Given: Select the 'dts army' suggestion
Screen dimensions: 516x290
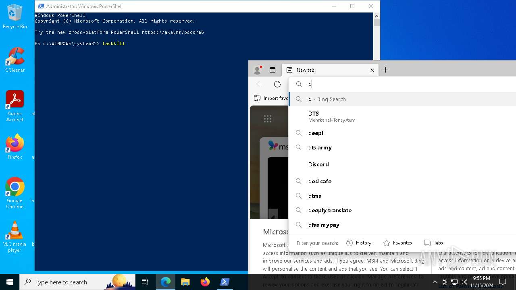Looking at the screenshot, I should point(402,147).
